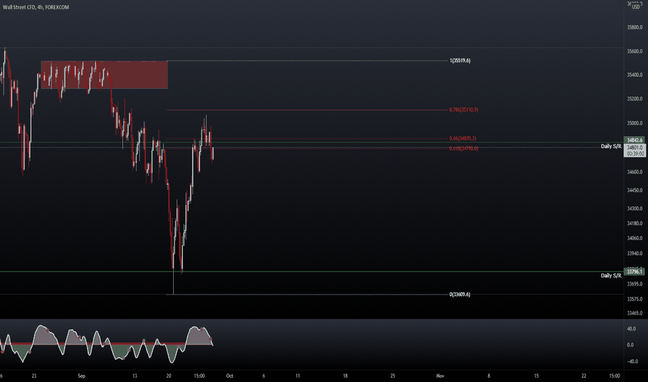Screen dimensions: 648x382
Task: Click the 8 date label after Nov
Action: [489, 376]
